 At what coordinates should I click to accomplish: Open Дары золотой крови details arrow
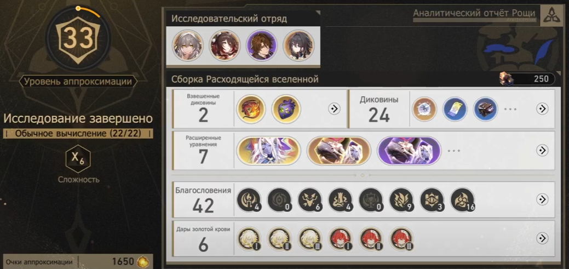(542, 238)
